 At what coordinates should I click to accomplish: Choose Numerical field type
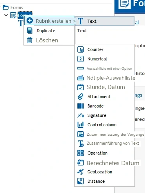97,59
